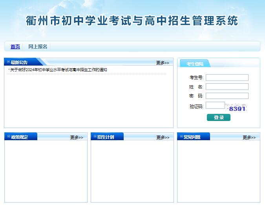Click the small icon before 政策规定
The height and width of the screenshot is (205, 265).
click(x=8, y=137)
